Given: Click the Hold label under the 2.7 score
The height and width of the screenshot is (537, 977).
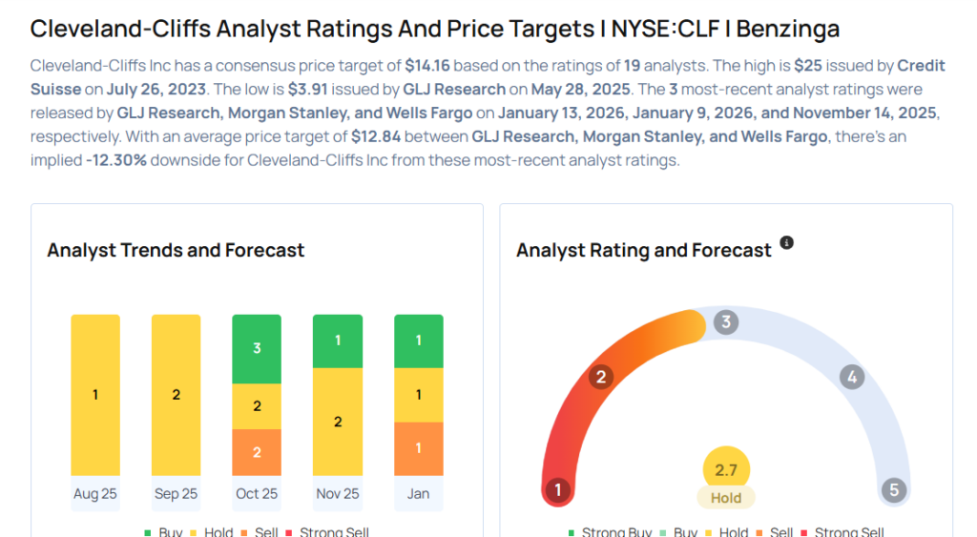Looking at the screenshot, I should [726, 497].
